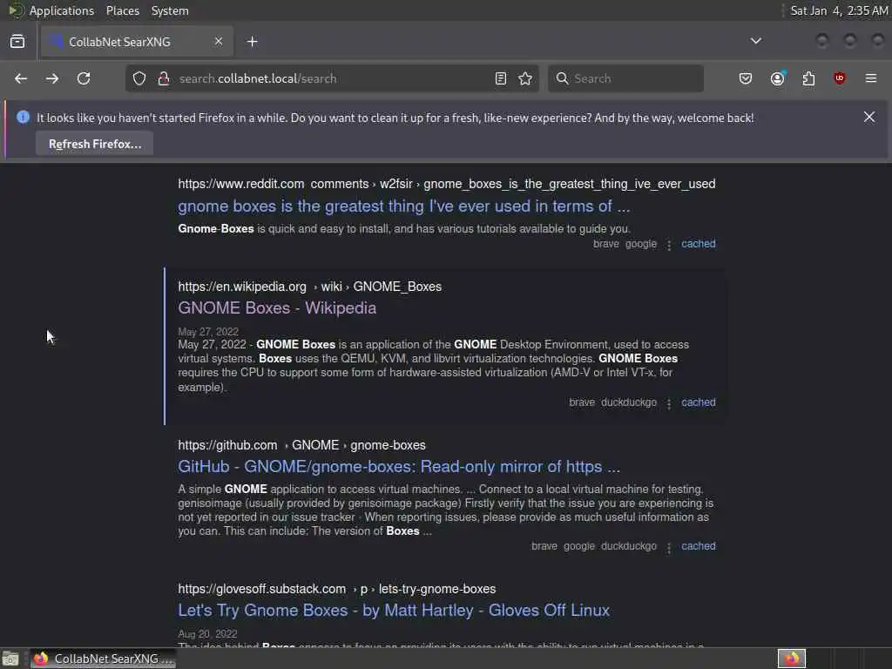Open more options for reddit result
This screenshot has width=892, height=669.
tap(669, 245)
